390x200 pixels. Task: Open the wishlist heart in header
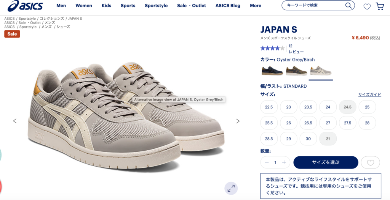tap(367, 6)
